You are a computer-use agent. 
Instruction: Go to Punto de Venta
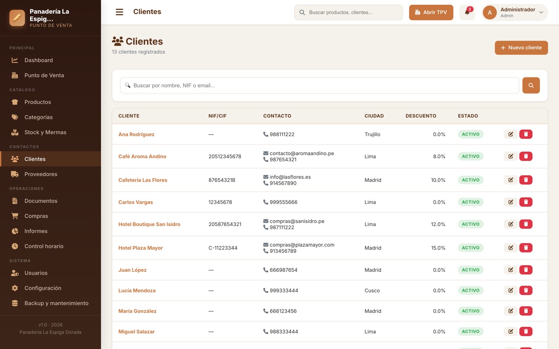tap(50, 75)
